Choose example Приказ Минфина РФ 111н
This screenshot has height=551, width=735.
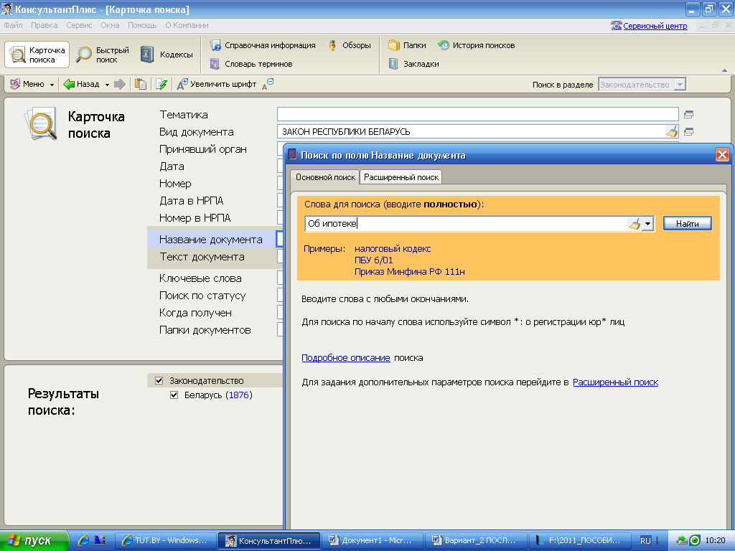click(x=410, y=272)
